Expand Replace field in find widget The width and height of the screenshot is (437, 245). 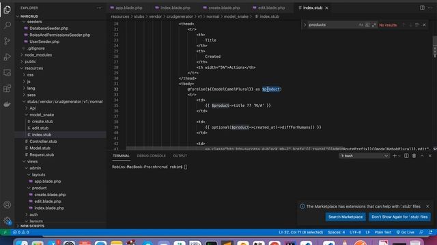point(305,25)
